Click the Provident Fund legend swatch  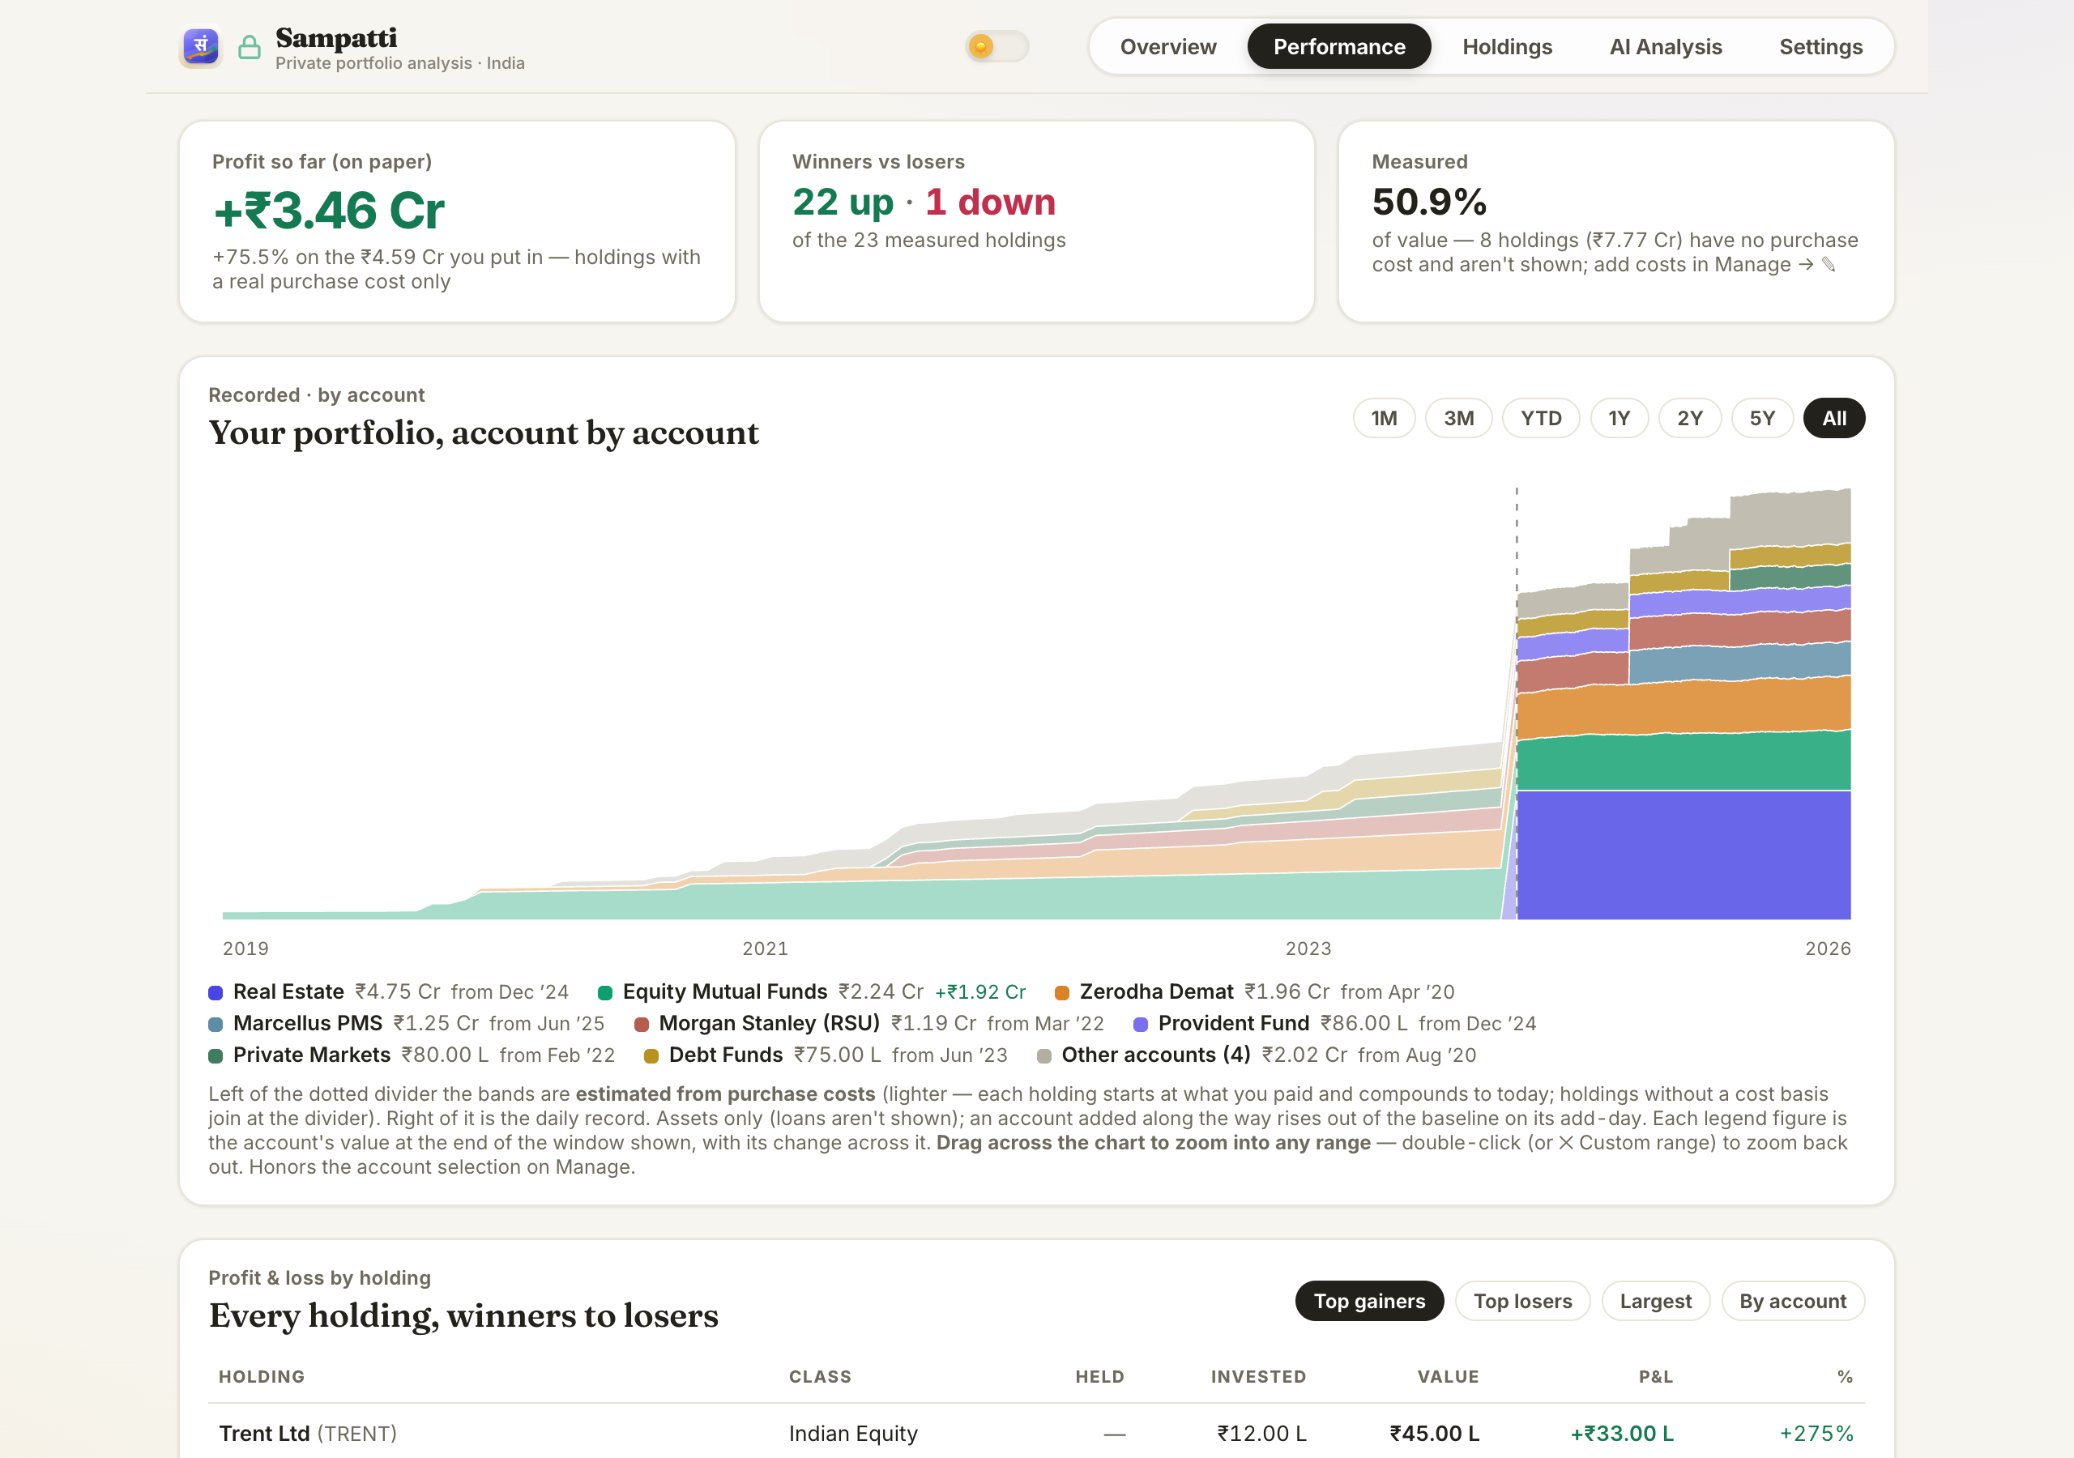point(1141,1025)
